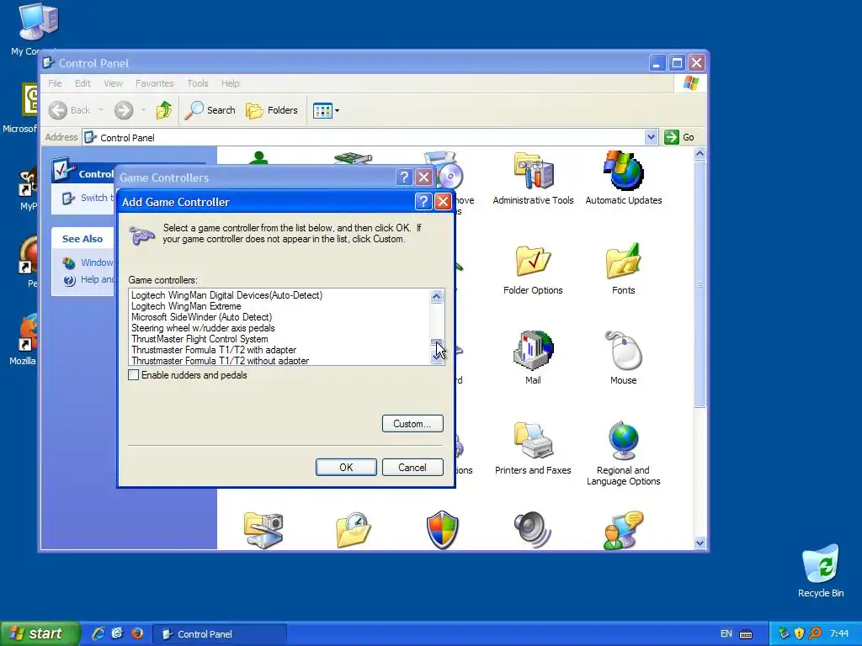The height and width of the screenshot is (646, 862).
Task: Open the Edit menu
Action: [82, 83]
